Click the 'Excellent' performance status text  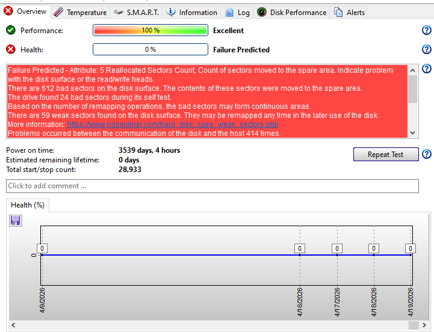(228, 31)
